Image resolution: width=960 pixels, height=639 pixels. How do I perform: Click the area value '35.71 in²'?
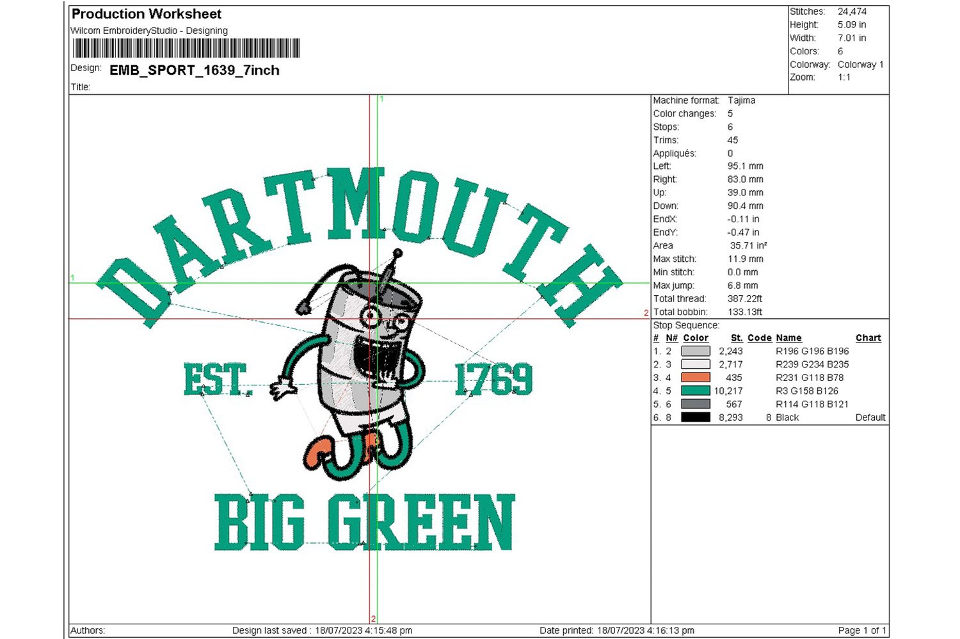click(749, 246)
